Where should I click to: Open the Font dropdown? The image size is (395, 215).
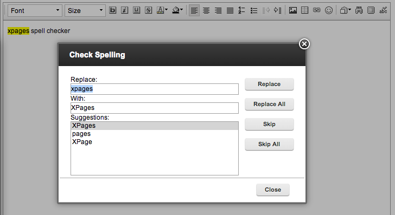tap(35, 11)
